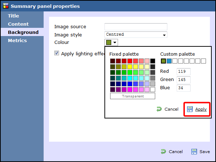Click the Transparent button
This screenshot has width=216, height=162.
click(x=133, y=96)
